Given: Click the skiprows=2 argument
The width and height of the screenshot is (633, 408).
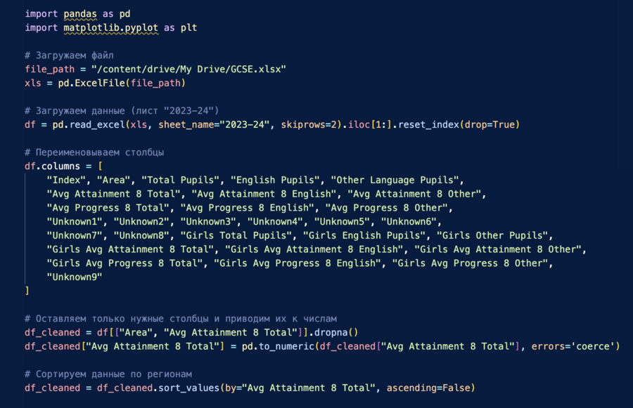Looking at the screenshot, I should [x=310, y=125].
